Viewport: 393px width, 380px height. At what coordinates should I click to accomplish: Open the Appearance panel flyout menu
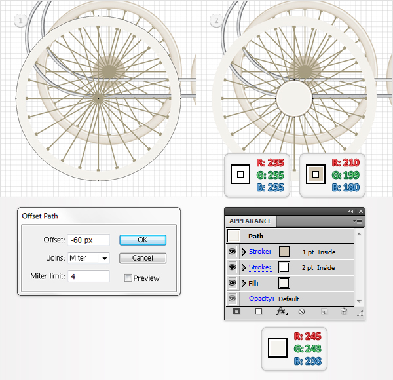pos(358,221)
